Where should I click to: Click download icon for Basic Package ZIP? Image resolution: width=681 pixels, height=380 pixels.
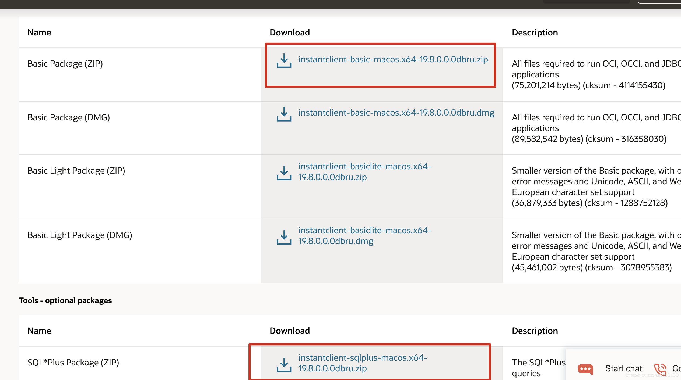(284, 61)
